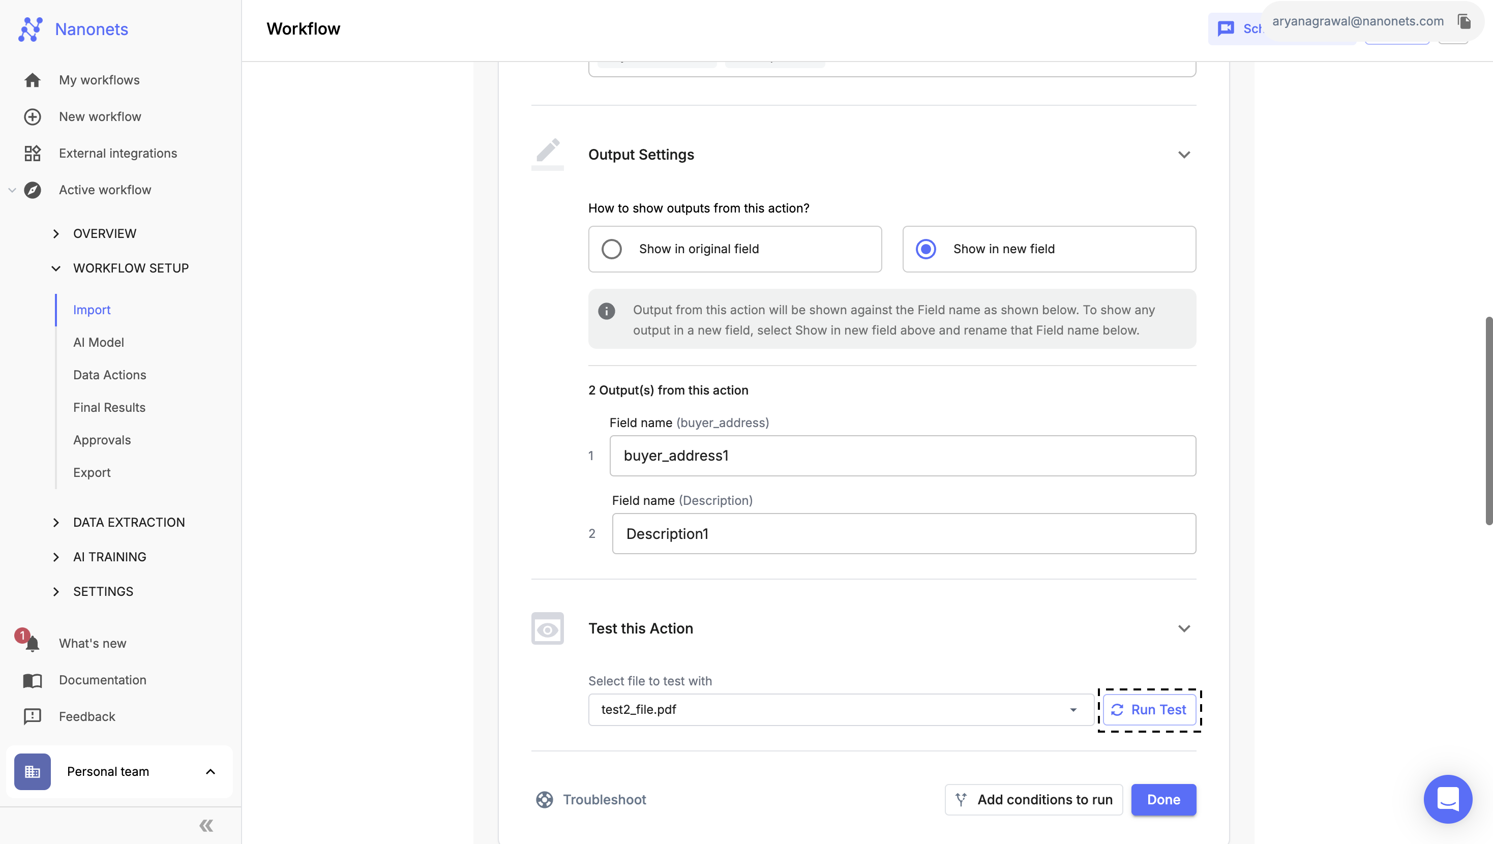Screen dimensions: 1493x844
Task: Open My workflows home icon
Action: click(33, 80)
